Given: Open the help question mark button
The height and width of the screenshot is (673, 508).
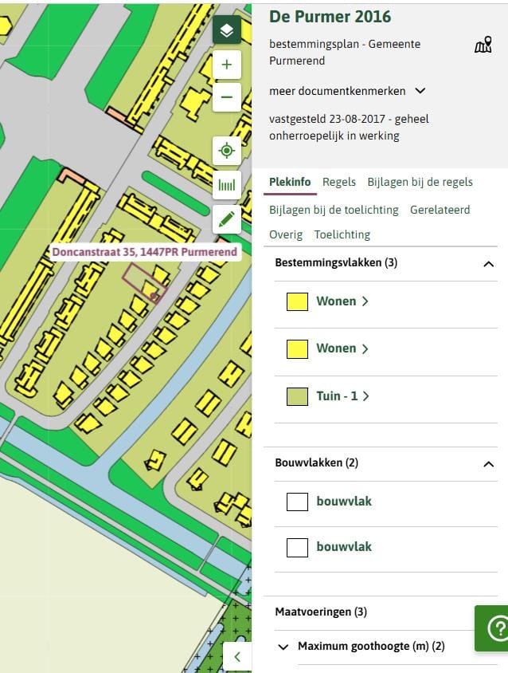Looking at the screenshot, I should tap(496, 628).
